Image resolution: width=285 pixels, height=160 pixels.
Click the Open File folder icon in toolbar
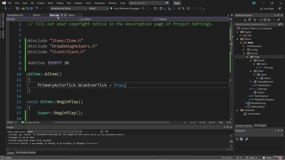point(23,8)
